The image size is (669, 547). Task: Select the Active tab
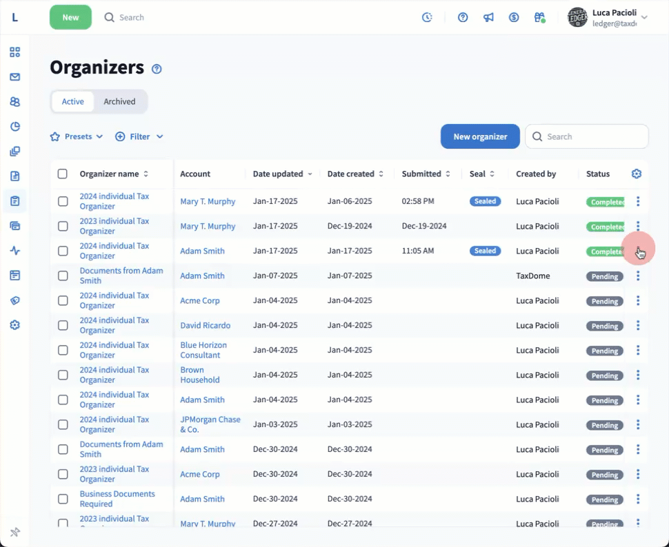tap(72, 101)
